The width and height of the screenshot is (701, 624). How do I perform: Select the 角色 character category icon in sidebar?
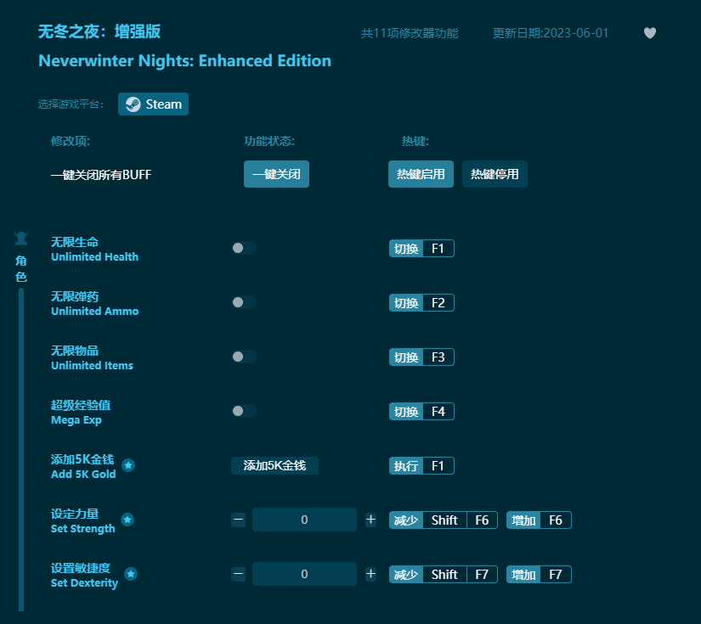point(21,239)
